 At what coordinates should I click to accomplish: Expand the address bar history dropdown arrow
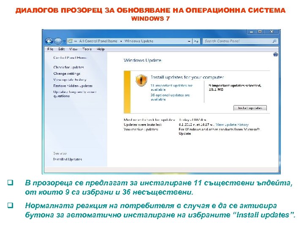[189, 41]
